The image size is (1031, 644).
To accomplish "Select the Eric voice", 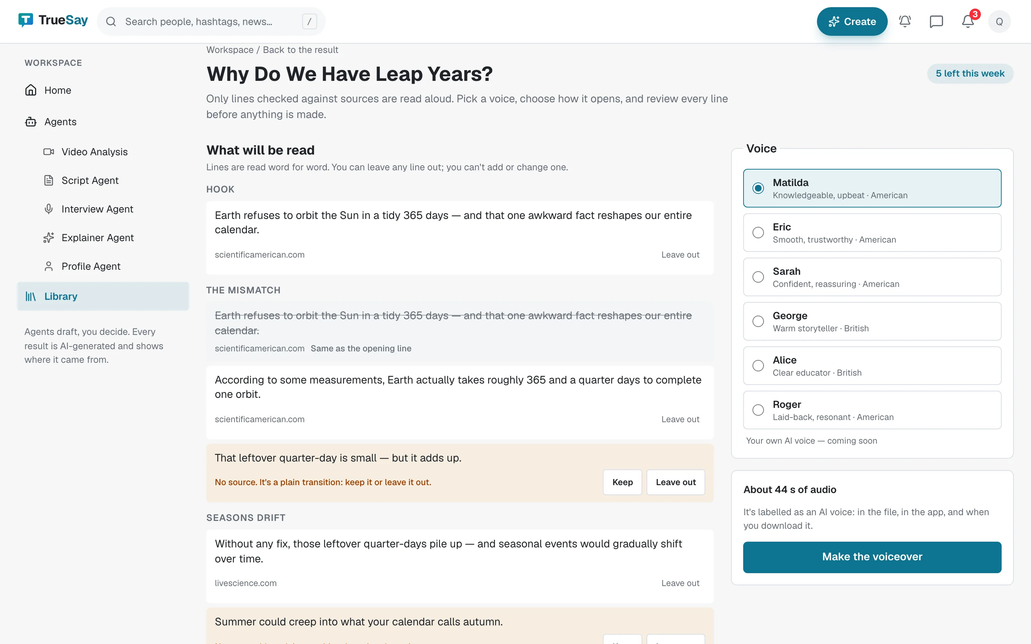I will pos(872,233).
